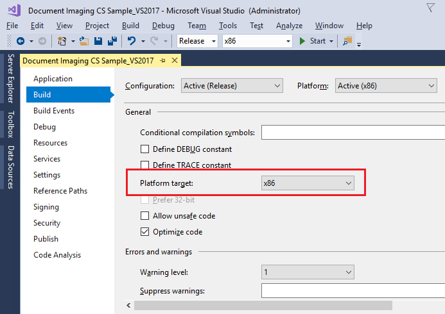Screen dimensions: 445x314
Task: Expand the Configuration dropdown showing Active (Release)
Action: point(232,86)
